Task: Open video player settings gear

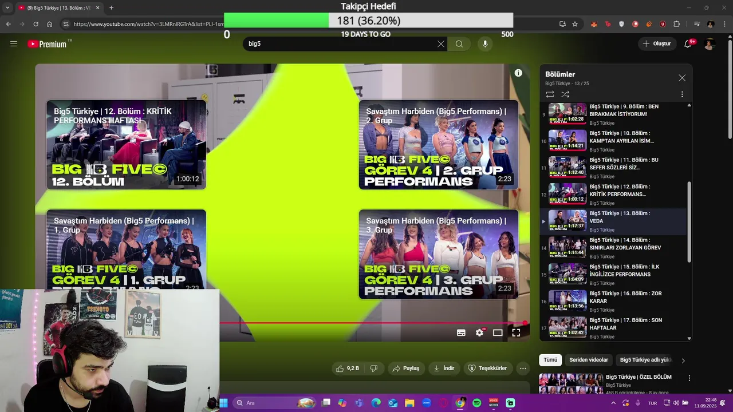Action: pyautogui.click(x=480, y=332)
